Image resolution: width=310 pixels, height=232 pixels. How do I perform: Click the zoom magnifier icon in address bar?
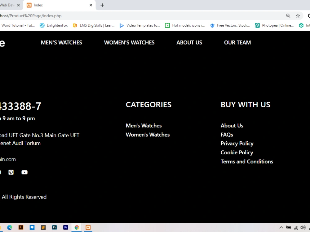tap(288, 16)
